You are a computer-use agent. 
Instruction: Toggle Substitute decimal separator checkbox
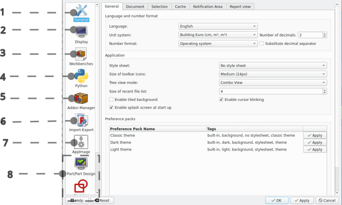pos(262,43)
